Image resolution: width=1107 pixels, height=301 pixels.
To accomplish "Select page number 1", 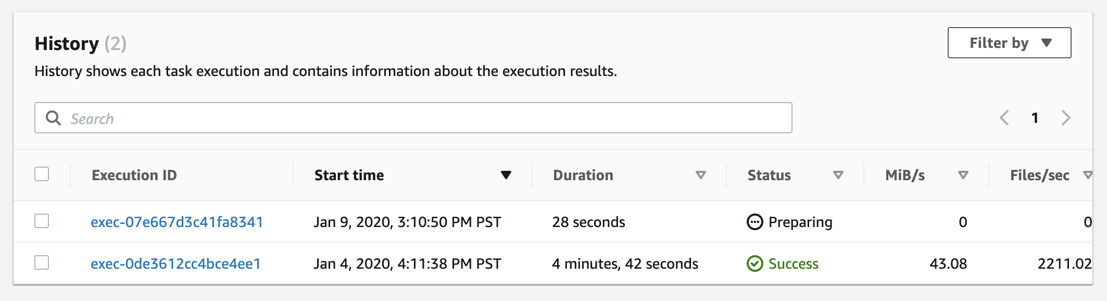I will click(1035, 118).
